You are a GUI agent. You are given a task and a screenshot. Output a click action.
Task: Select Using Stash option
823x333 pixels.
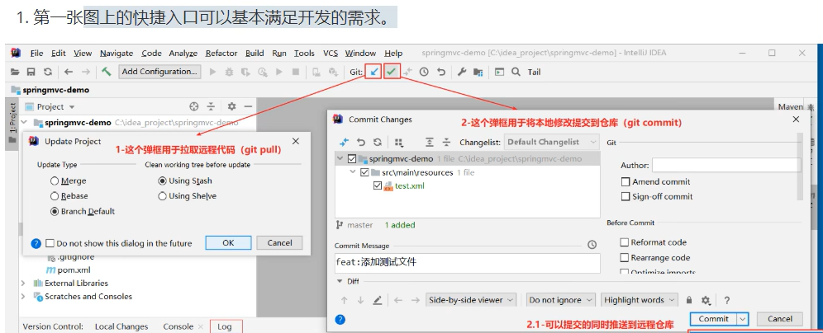(162, 181)
